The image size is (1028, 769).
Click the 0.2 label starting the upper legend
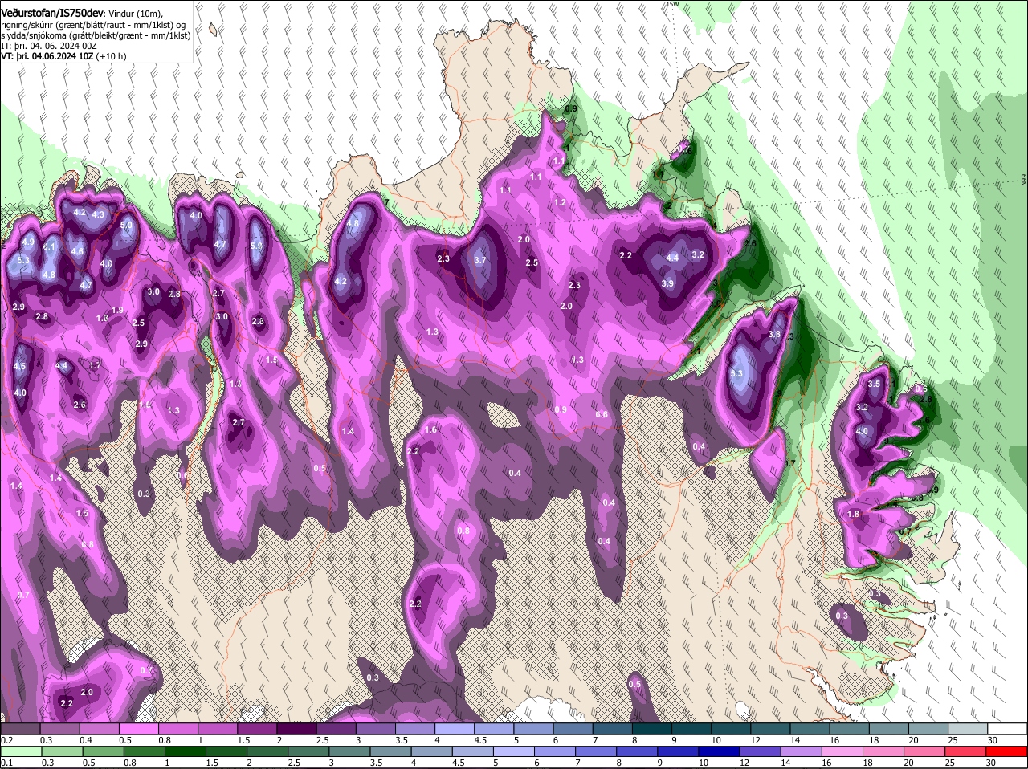[6, 740]
